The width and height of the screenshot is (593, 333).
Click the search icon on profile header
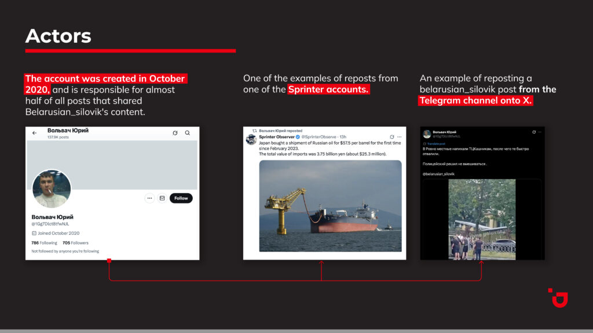click(x=188, y=133)
